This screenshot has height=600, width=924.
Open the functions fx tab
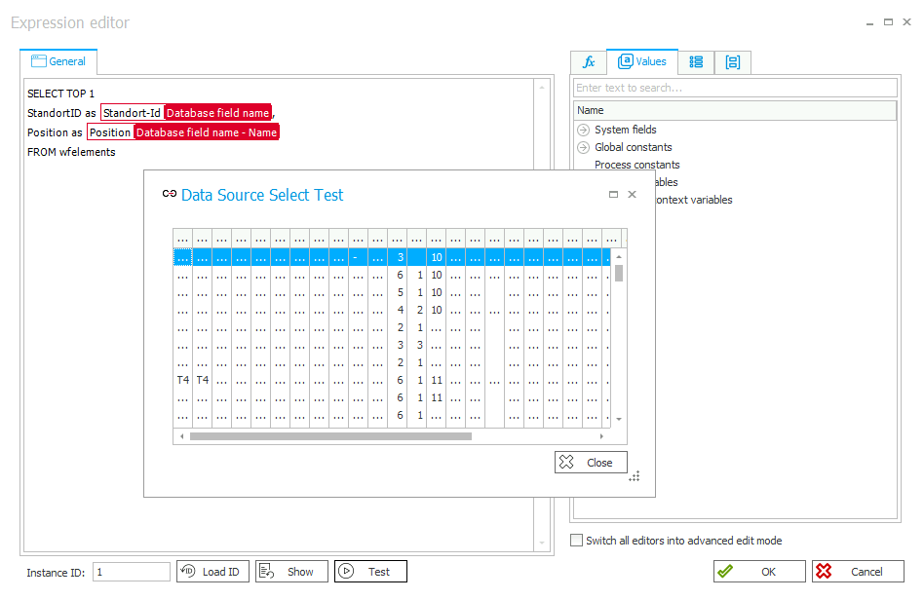click(588, 62)
